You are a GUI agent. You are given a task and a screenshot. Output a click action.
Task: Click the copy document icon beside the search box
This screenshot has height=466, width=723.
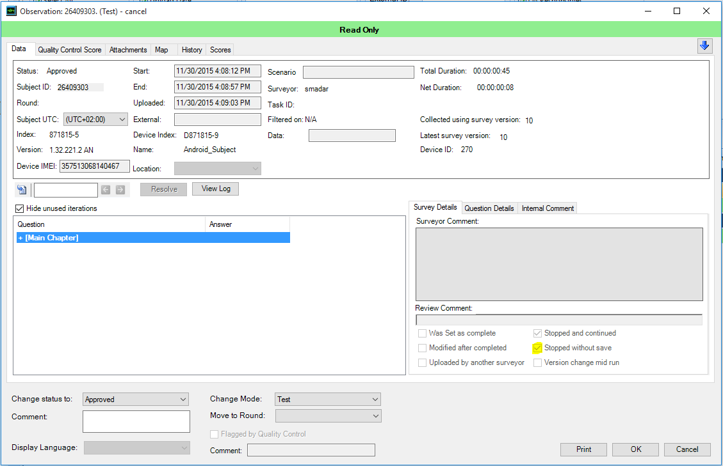pos(22,189)
